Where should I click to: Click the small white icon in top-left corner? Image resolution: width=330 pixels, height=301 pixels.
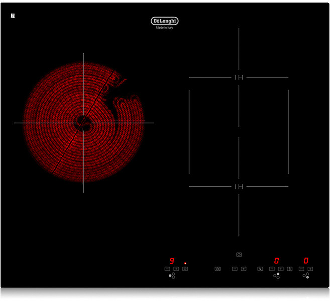click(13, 16)
